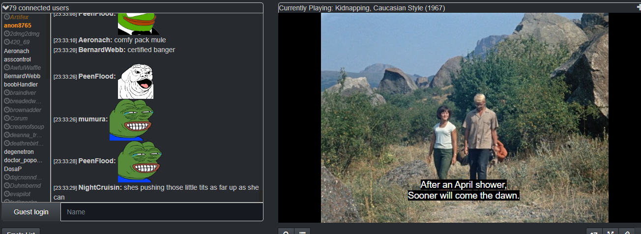Click the clock icon next to 2dmg2dmg
This screenshot has width=641, height=234.
[x=7, y=34]
